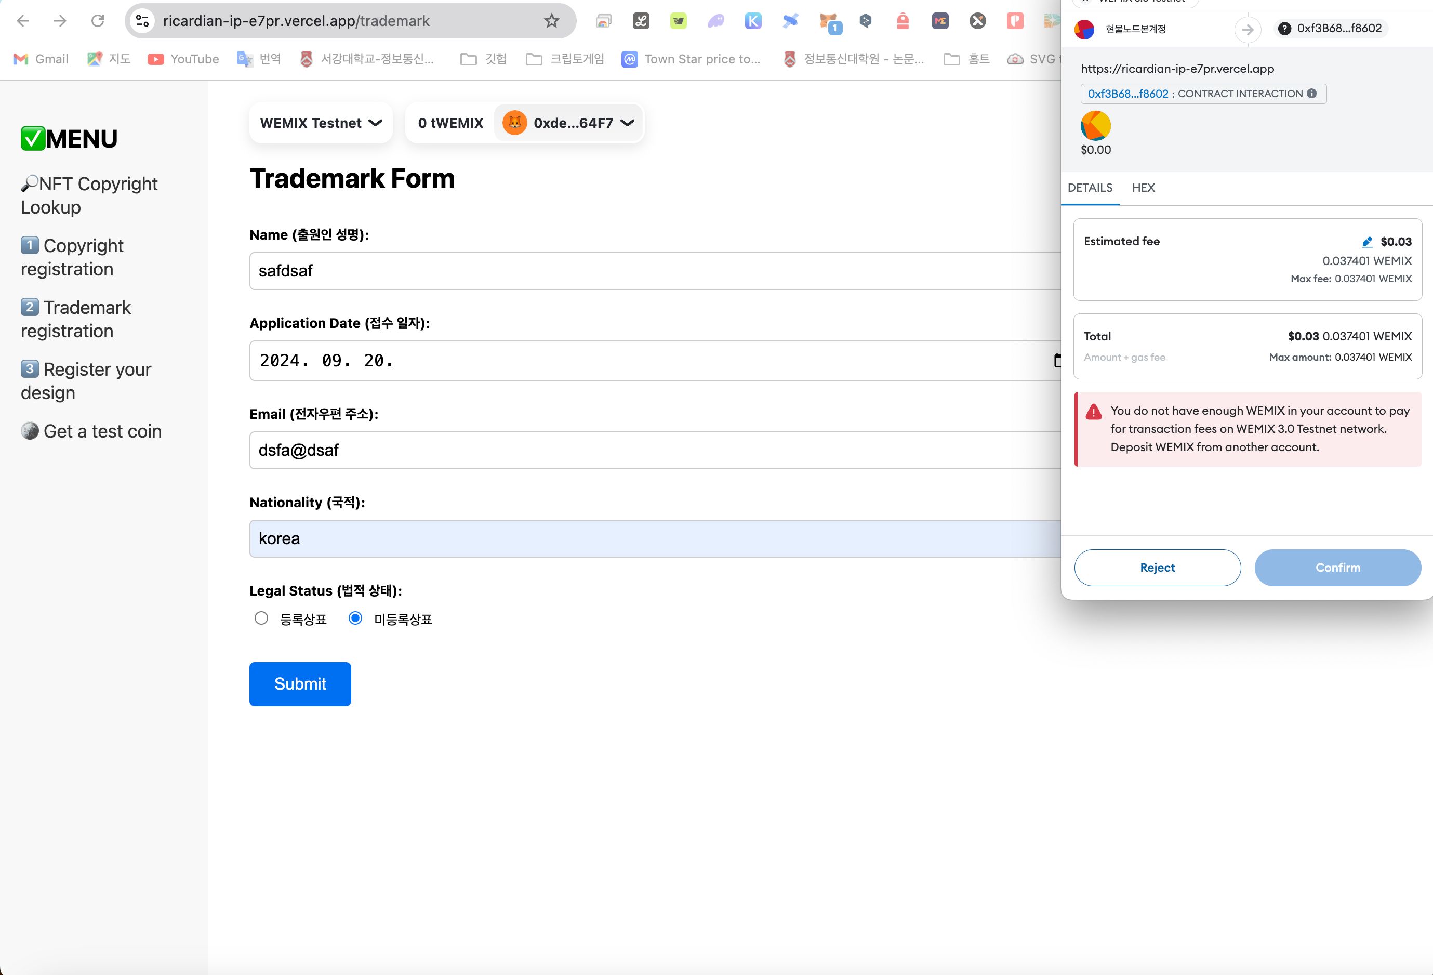Click the 현물노드본계정 account name
This screenshot has height=975, width=1433.
click(x=1135, y=29)
